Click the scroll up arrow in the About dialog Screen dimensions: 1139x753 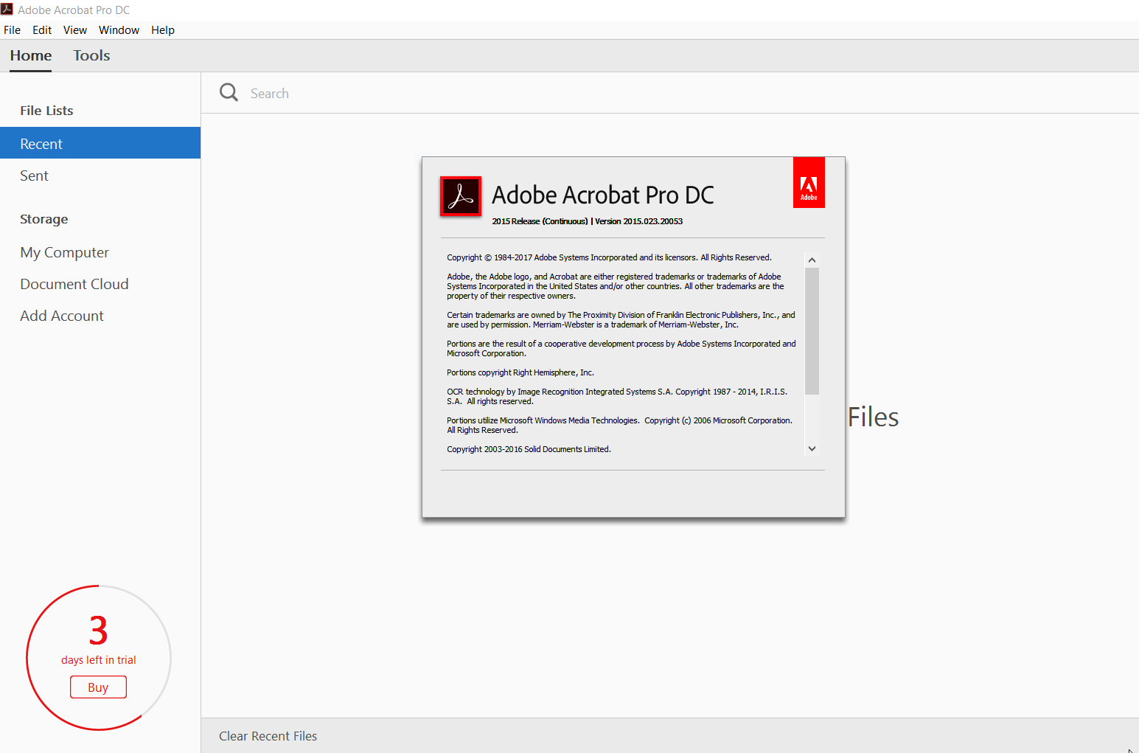(812, 260)
